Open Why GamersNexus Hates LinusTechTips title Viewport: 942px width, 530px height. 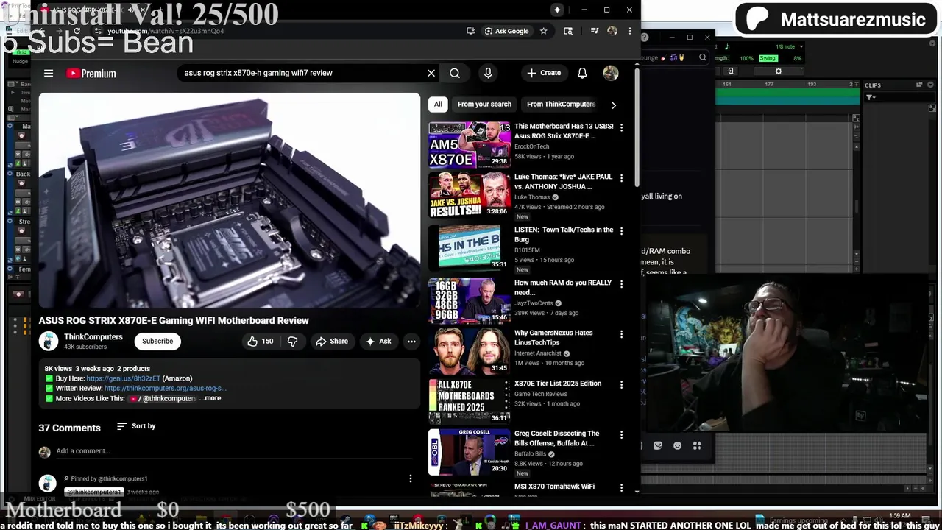point(553,337)
